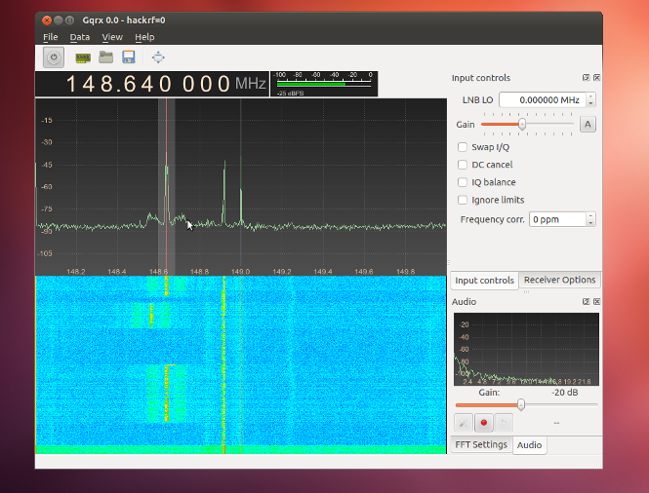Click the full screen arrows icon in toolbar

(x=158, y=58)
